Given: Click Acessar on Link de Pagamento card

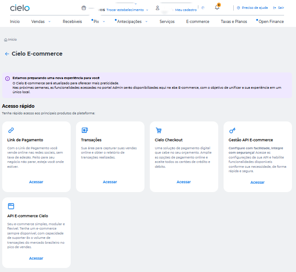Looking at the screenshot, I should point(36,182).
